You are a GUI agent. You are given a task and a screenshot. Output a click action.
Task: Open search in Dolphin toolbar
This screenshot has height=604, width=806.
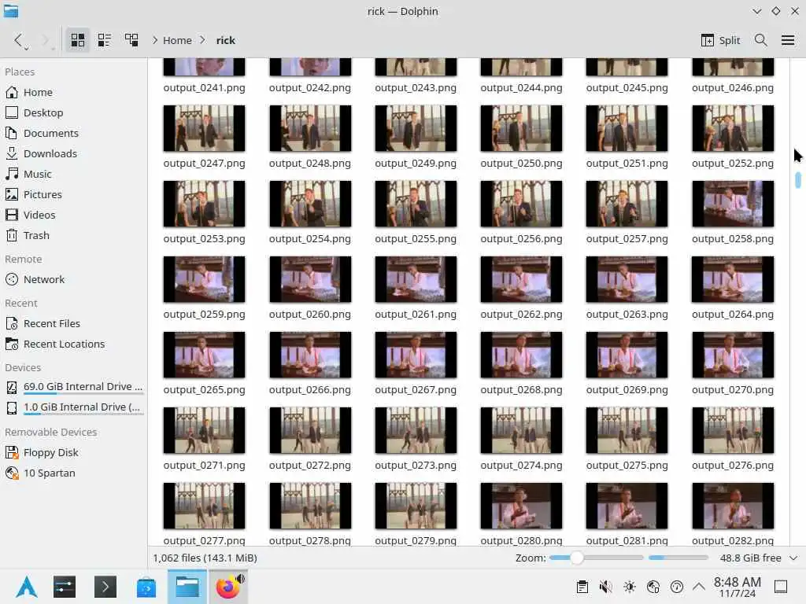(x=761, y=40)
